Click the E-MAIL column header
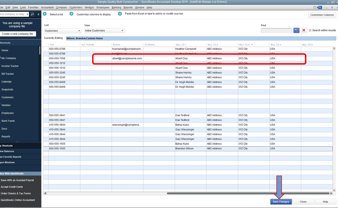Viewport: 338px width, 208px height. 127,45
